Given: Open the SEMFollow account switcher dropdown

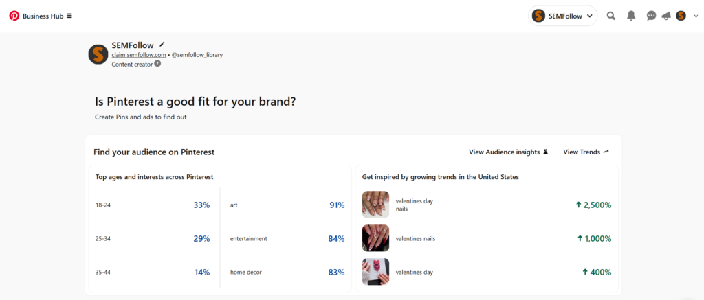Looking at the screenshot, I should (562, 16).
